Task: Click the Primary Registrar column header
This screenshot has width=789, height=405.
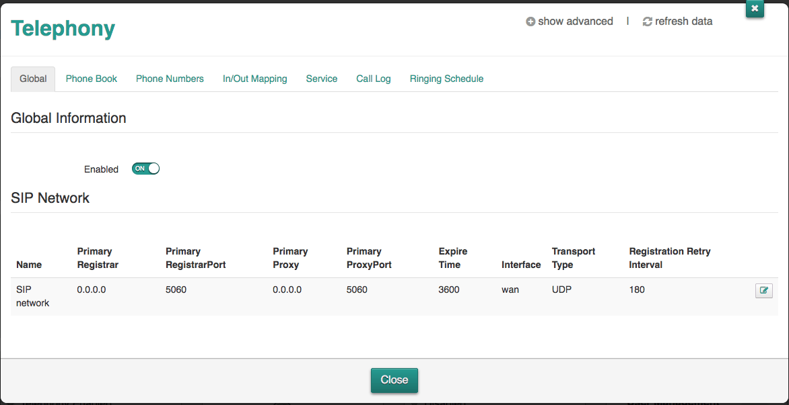Action: [98, 258]
